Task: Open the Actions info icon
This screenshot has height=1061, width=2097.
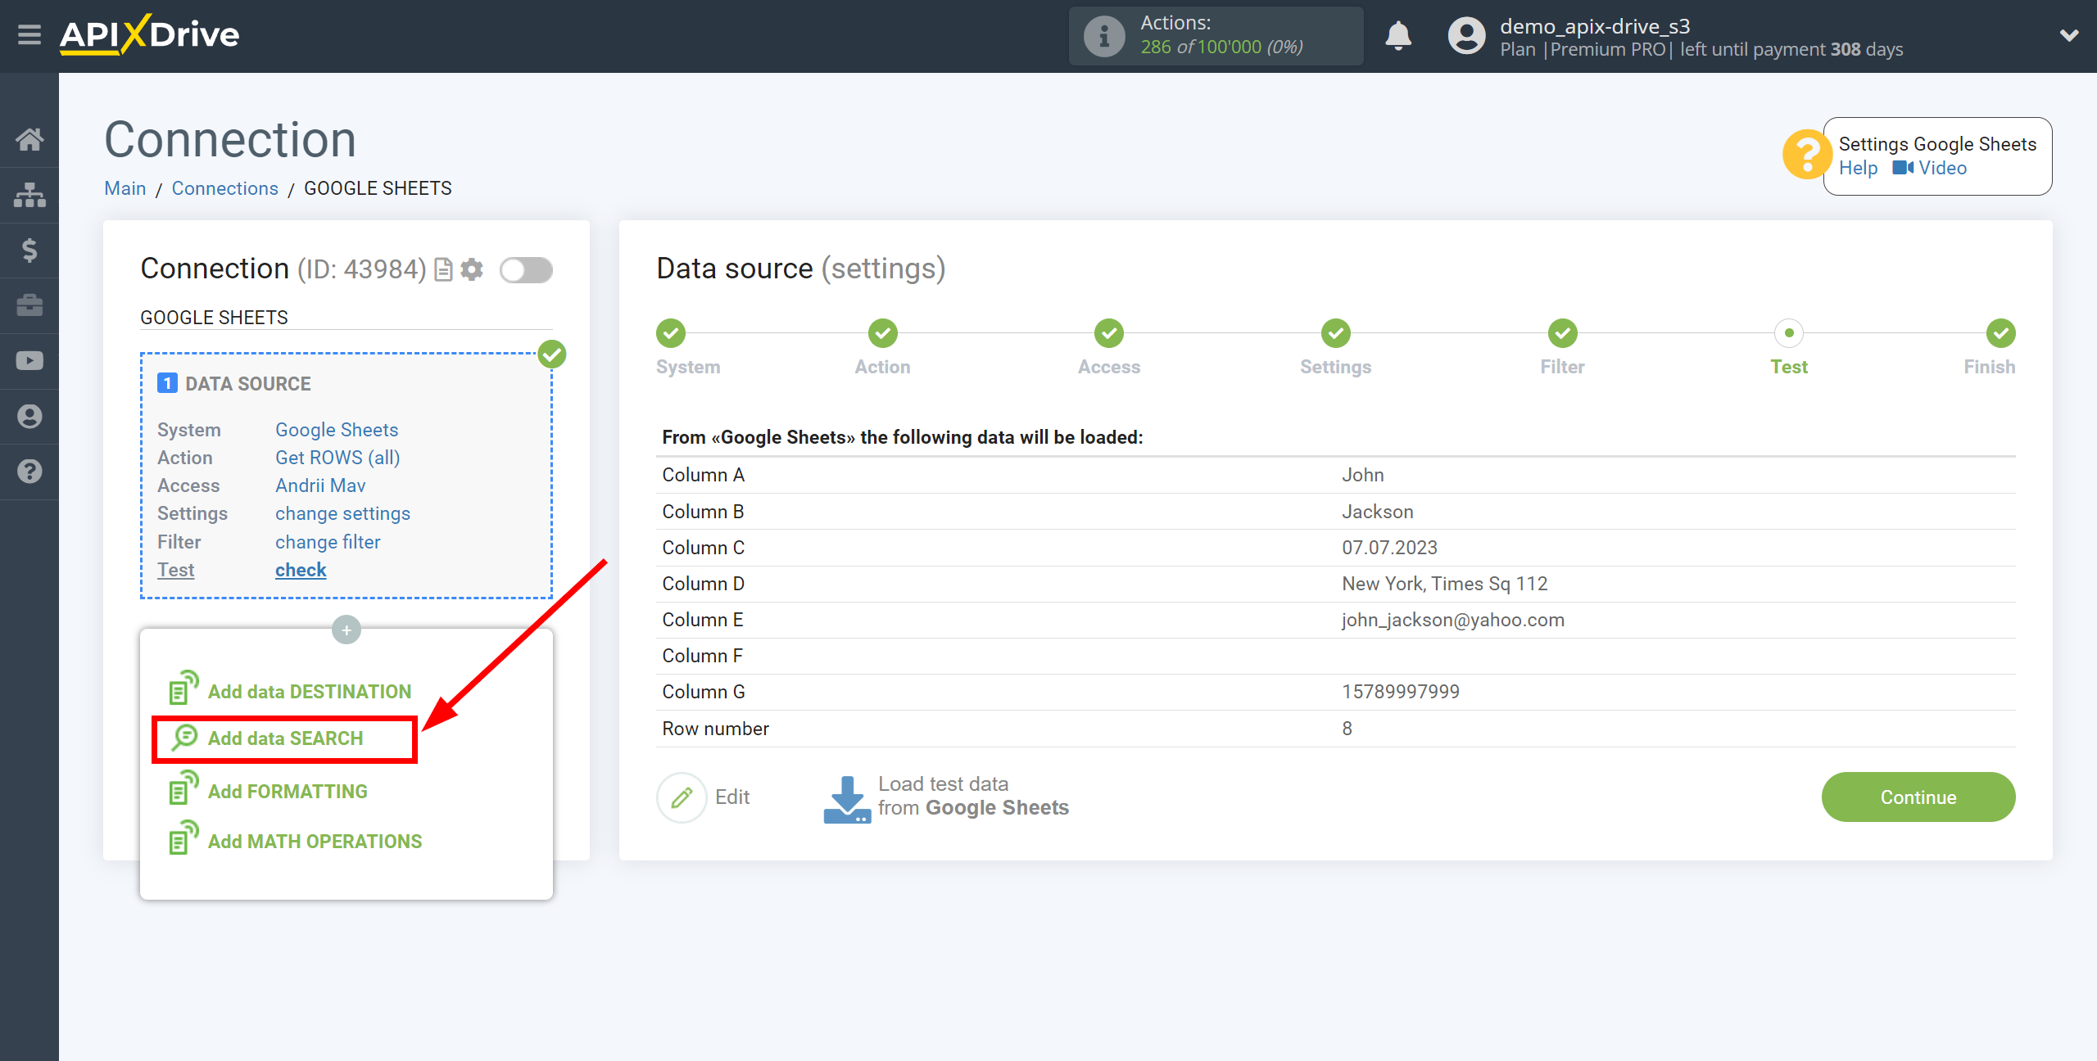Action: [1104, 36]
